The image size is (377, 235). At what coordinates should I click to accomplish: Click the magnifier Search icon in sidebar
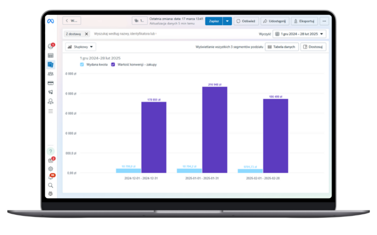pyautogui.click(x=51, y=185)
